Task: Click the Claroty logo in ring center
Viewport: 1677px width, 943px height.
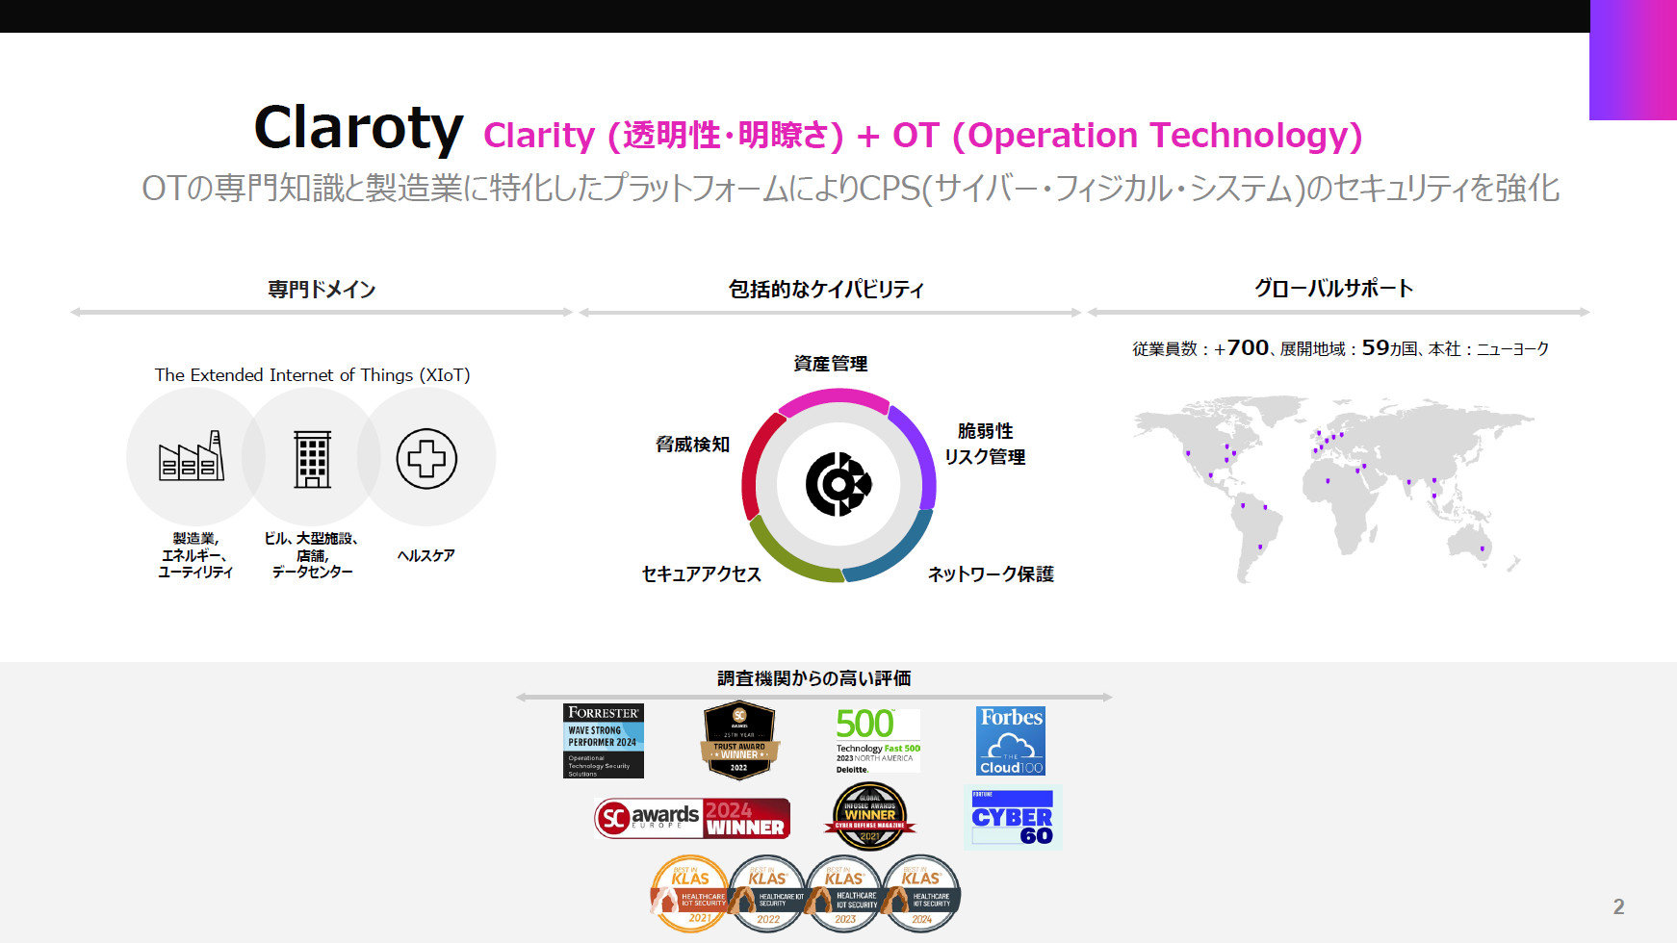Action: (x=838, y=484)
